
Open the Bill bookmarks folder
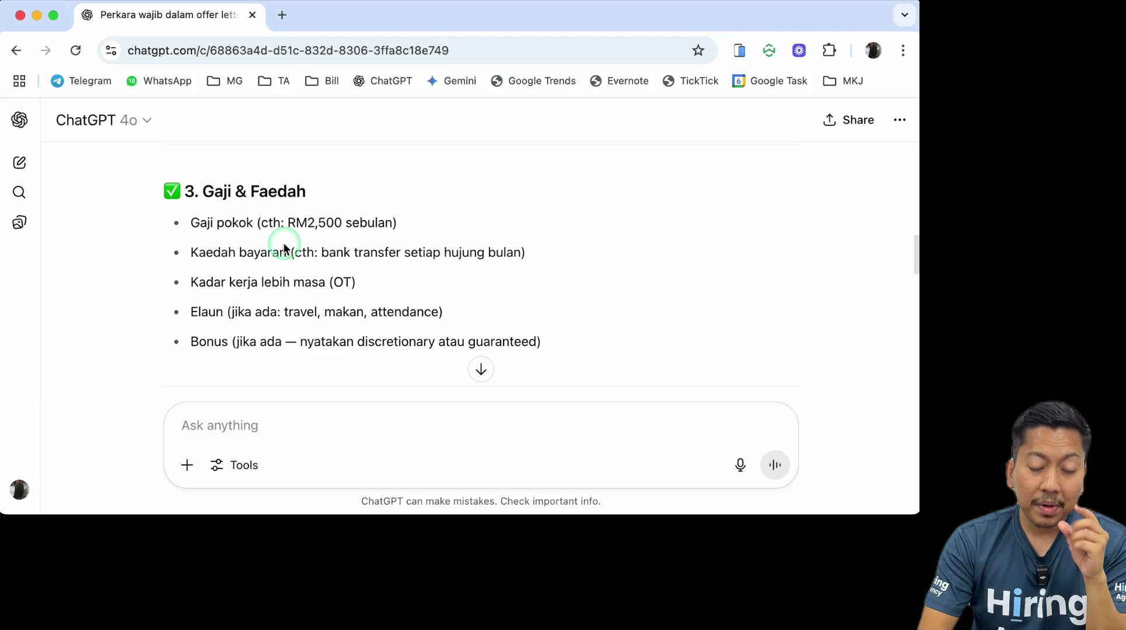tap(321, 81)
